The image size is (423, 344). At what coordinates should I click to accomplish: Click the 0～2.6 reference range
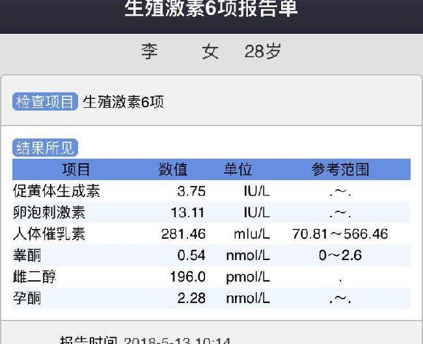(340, 256)
